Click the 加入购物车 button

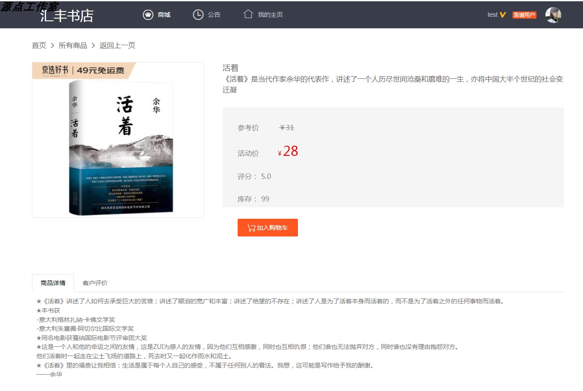268,228
